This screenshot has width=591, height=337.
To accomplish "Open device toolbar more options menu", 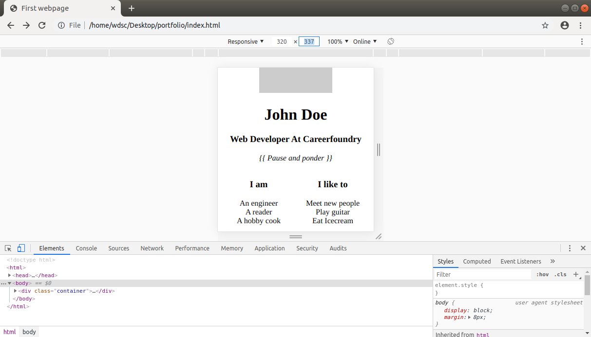I will pyautogui.click(x=582, y=42).
